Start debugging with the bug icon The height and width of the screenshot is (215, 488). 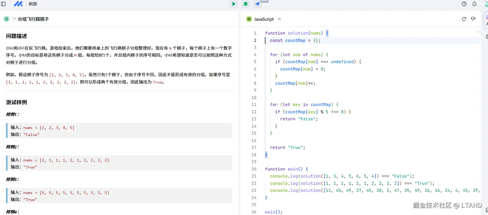pos(245,4)
